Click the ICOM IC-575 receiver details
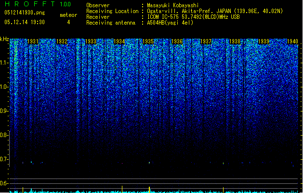The height and width of the screenshot is (193, 303). [194, 17]
